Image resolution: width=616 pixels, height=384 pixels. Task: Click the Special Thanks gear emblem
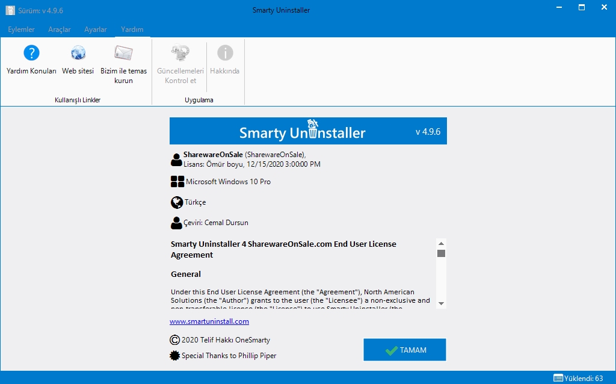174,355
